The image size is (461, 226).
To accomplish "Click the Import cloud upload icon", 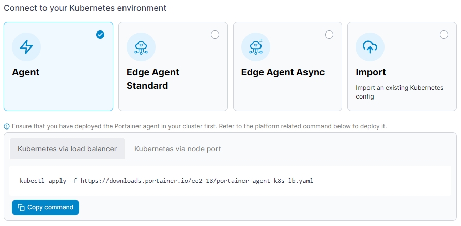I will pos(370,47).
